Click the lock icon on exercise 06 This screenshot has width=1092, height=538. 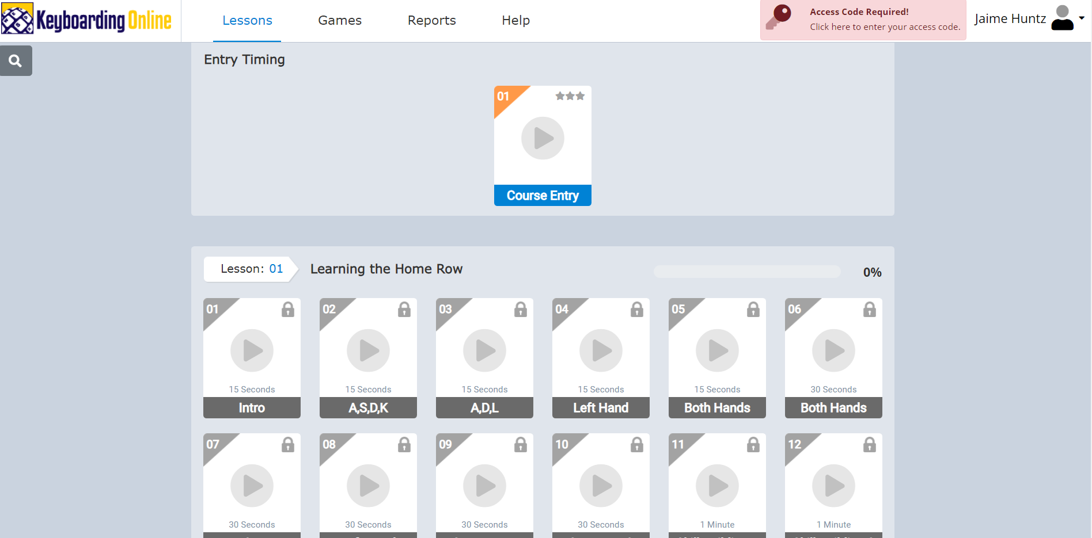click(x=869, y=310)
